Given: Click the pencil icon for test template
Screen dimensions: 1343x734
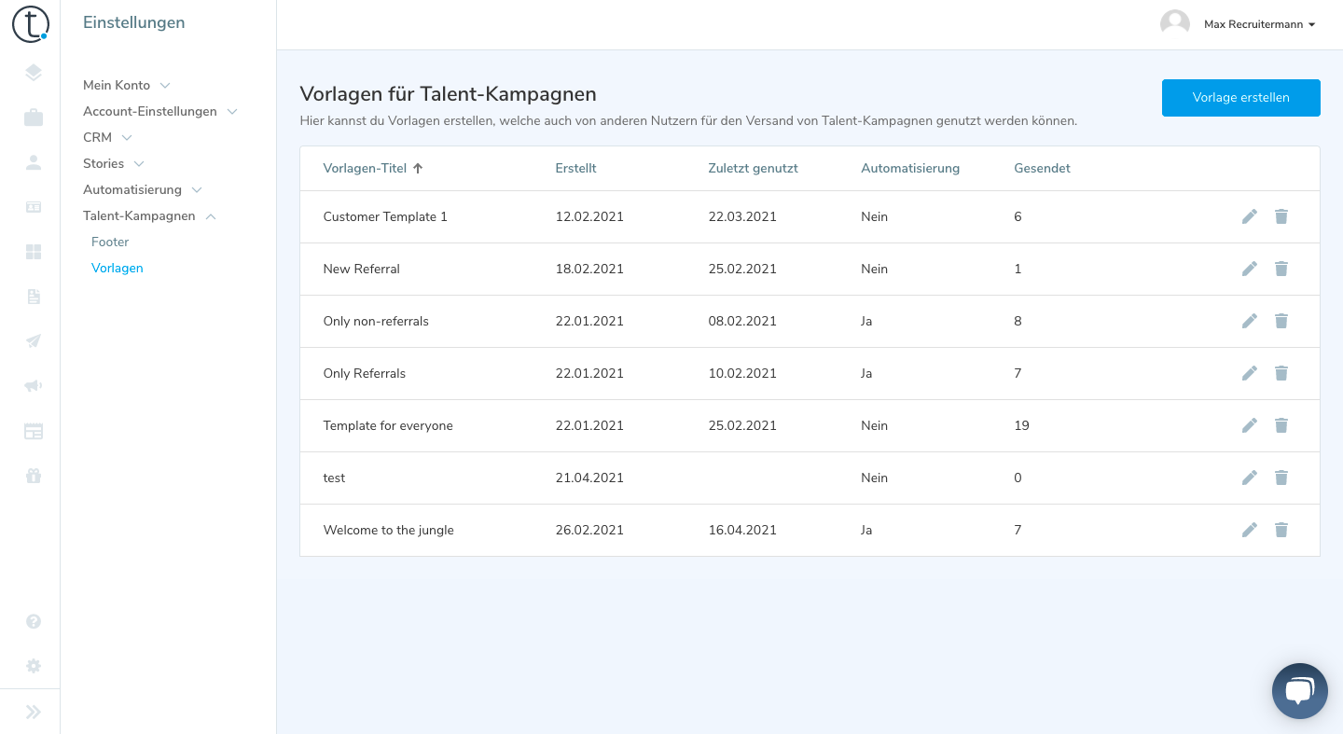Looking at the screenshot, I should coord(1250,478).
